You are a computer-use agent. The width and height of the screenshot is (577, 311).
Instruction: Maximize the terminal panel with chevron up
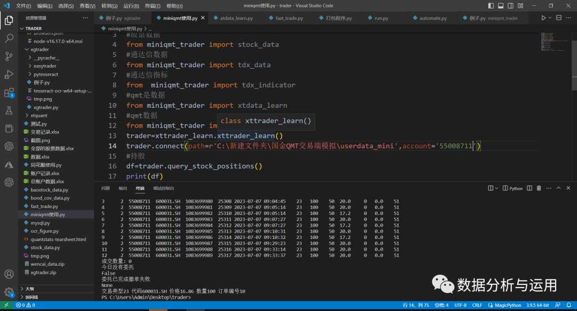[x=558, y=188]
